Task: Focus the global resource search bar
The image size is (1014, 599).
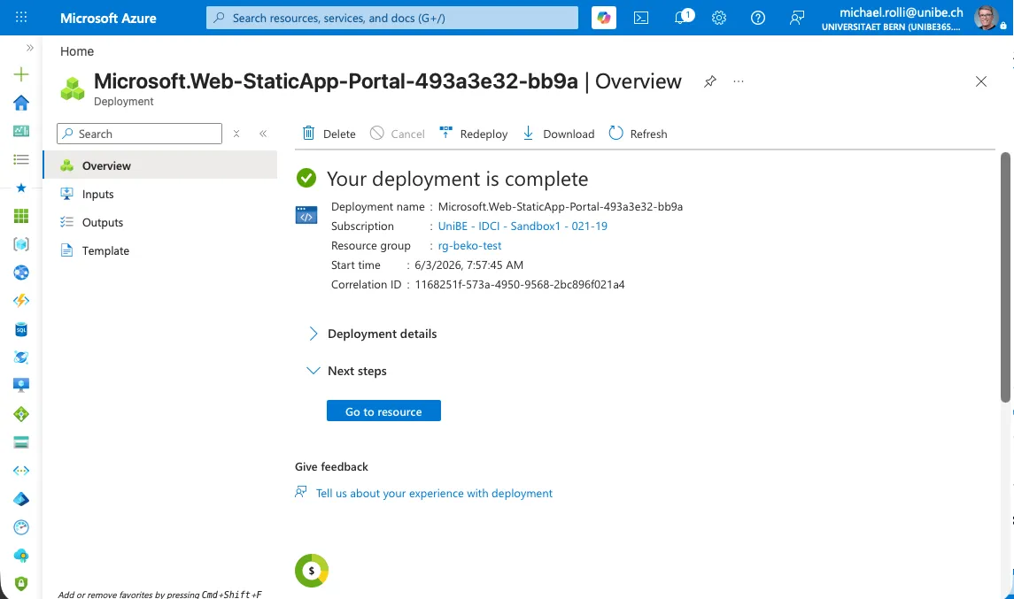Action: click(x=392, y=18)
